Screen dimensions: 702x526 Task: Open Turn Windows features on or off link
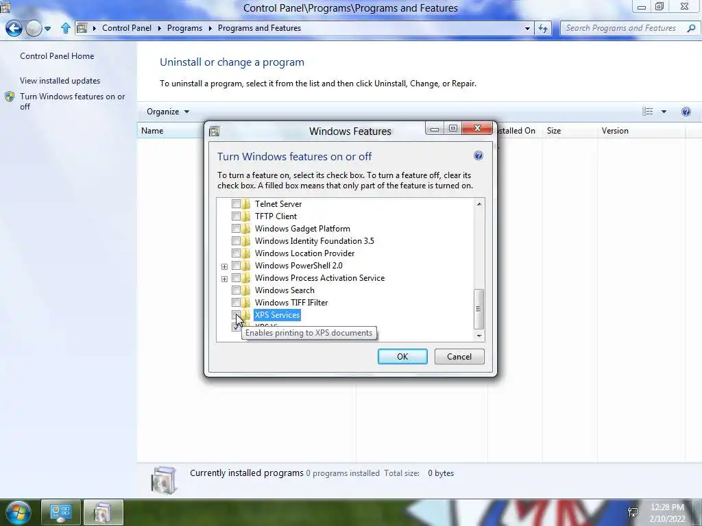[x=72, y=101]
